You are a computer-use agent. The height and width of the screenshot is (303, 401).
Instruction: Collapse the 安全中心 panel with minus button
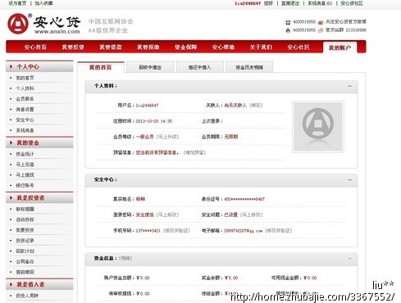pyautogui.click(x=349, y=179)
